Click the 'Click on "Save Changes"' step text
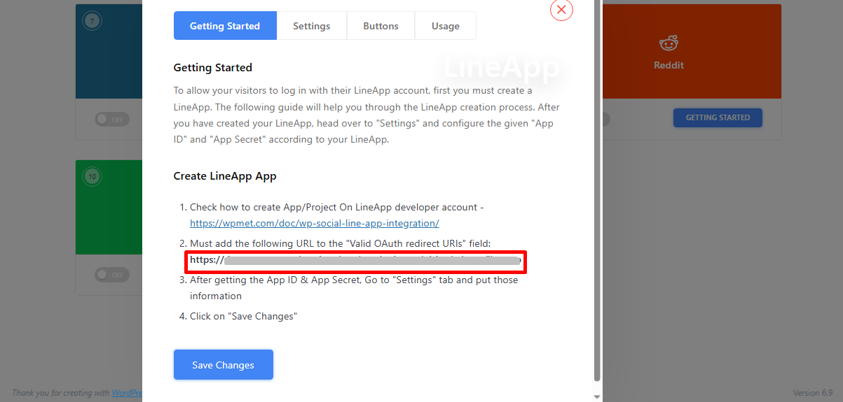The image size is (843, 402). [244, 316]
